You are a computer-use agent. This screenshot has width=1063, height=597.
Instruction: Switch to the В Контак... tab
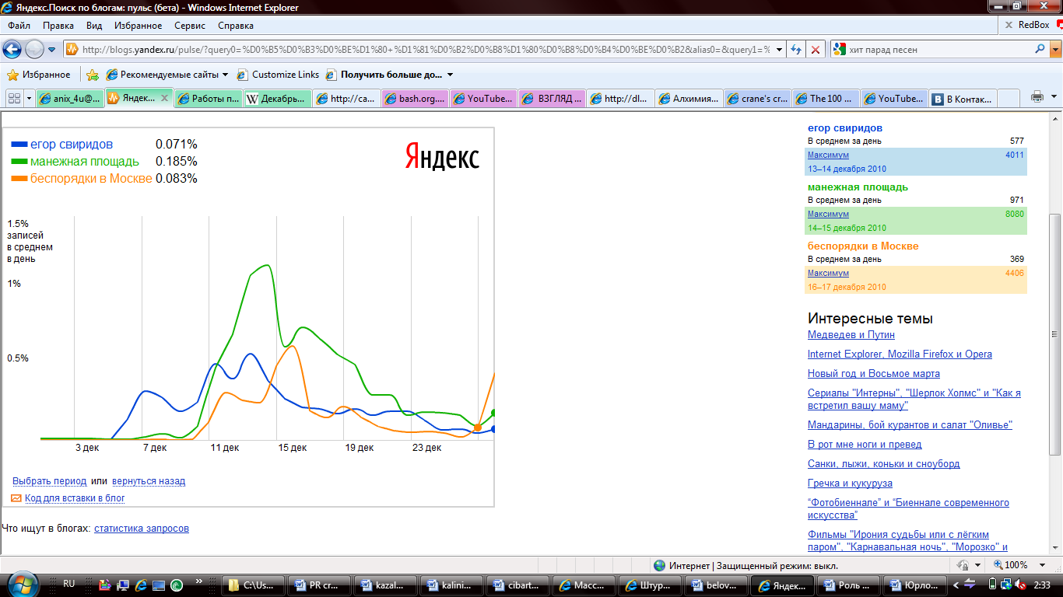(x=963, y=99)
